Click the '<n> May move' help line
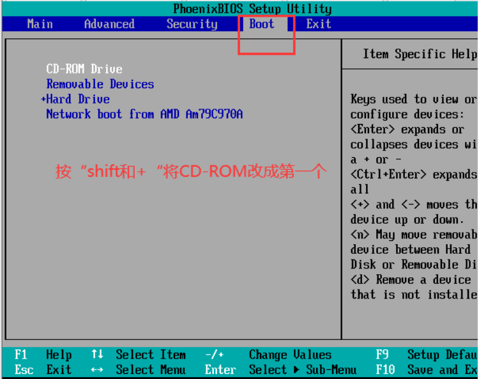The width and height of the screenshot is (479, 379). [414, 235]
